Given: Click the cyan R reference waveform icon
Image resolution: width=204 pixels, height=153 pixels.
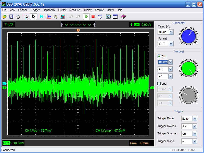Looking at the screenshot, I should (x=42, y=17).
